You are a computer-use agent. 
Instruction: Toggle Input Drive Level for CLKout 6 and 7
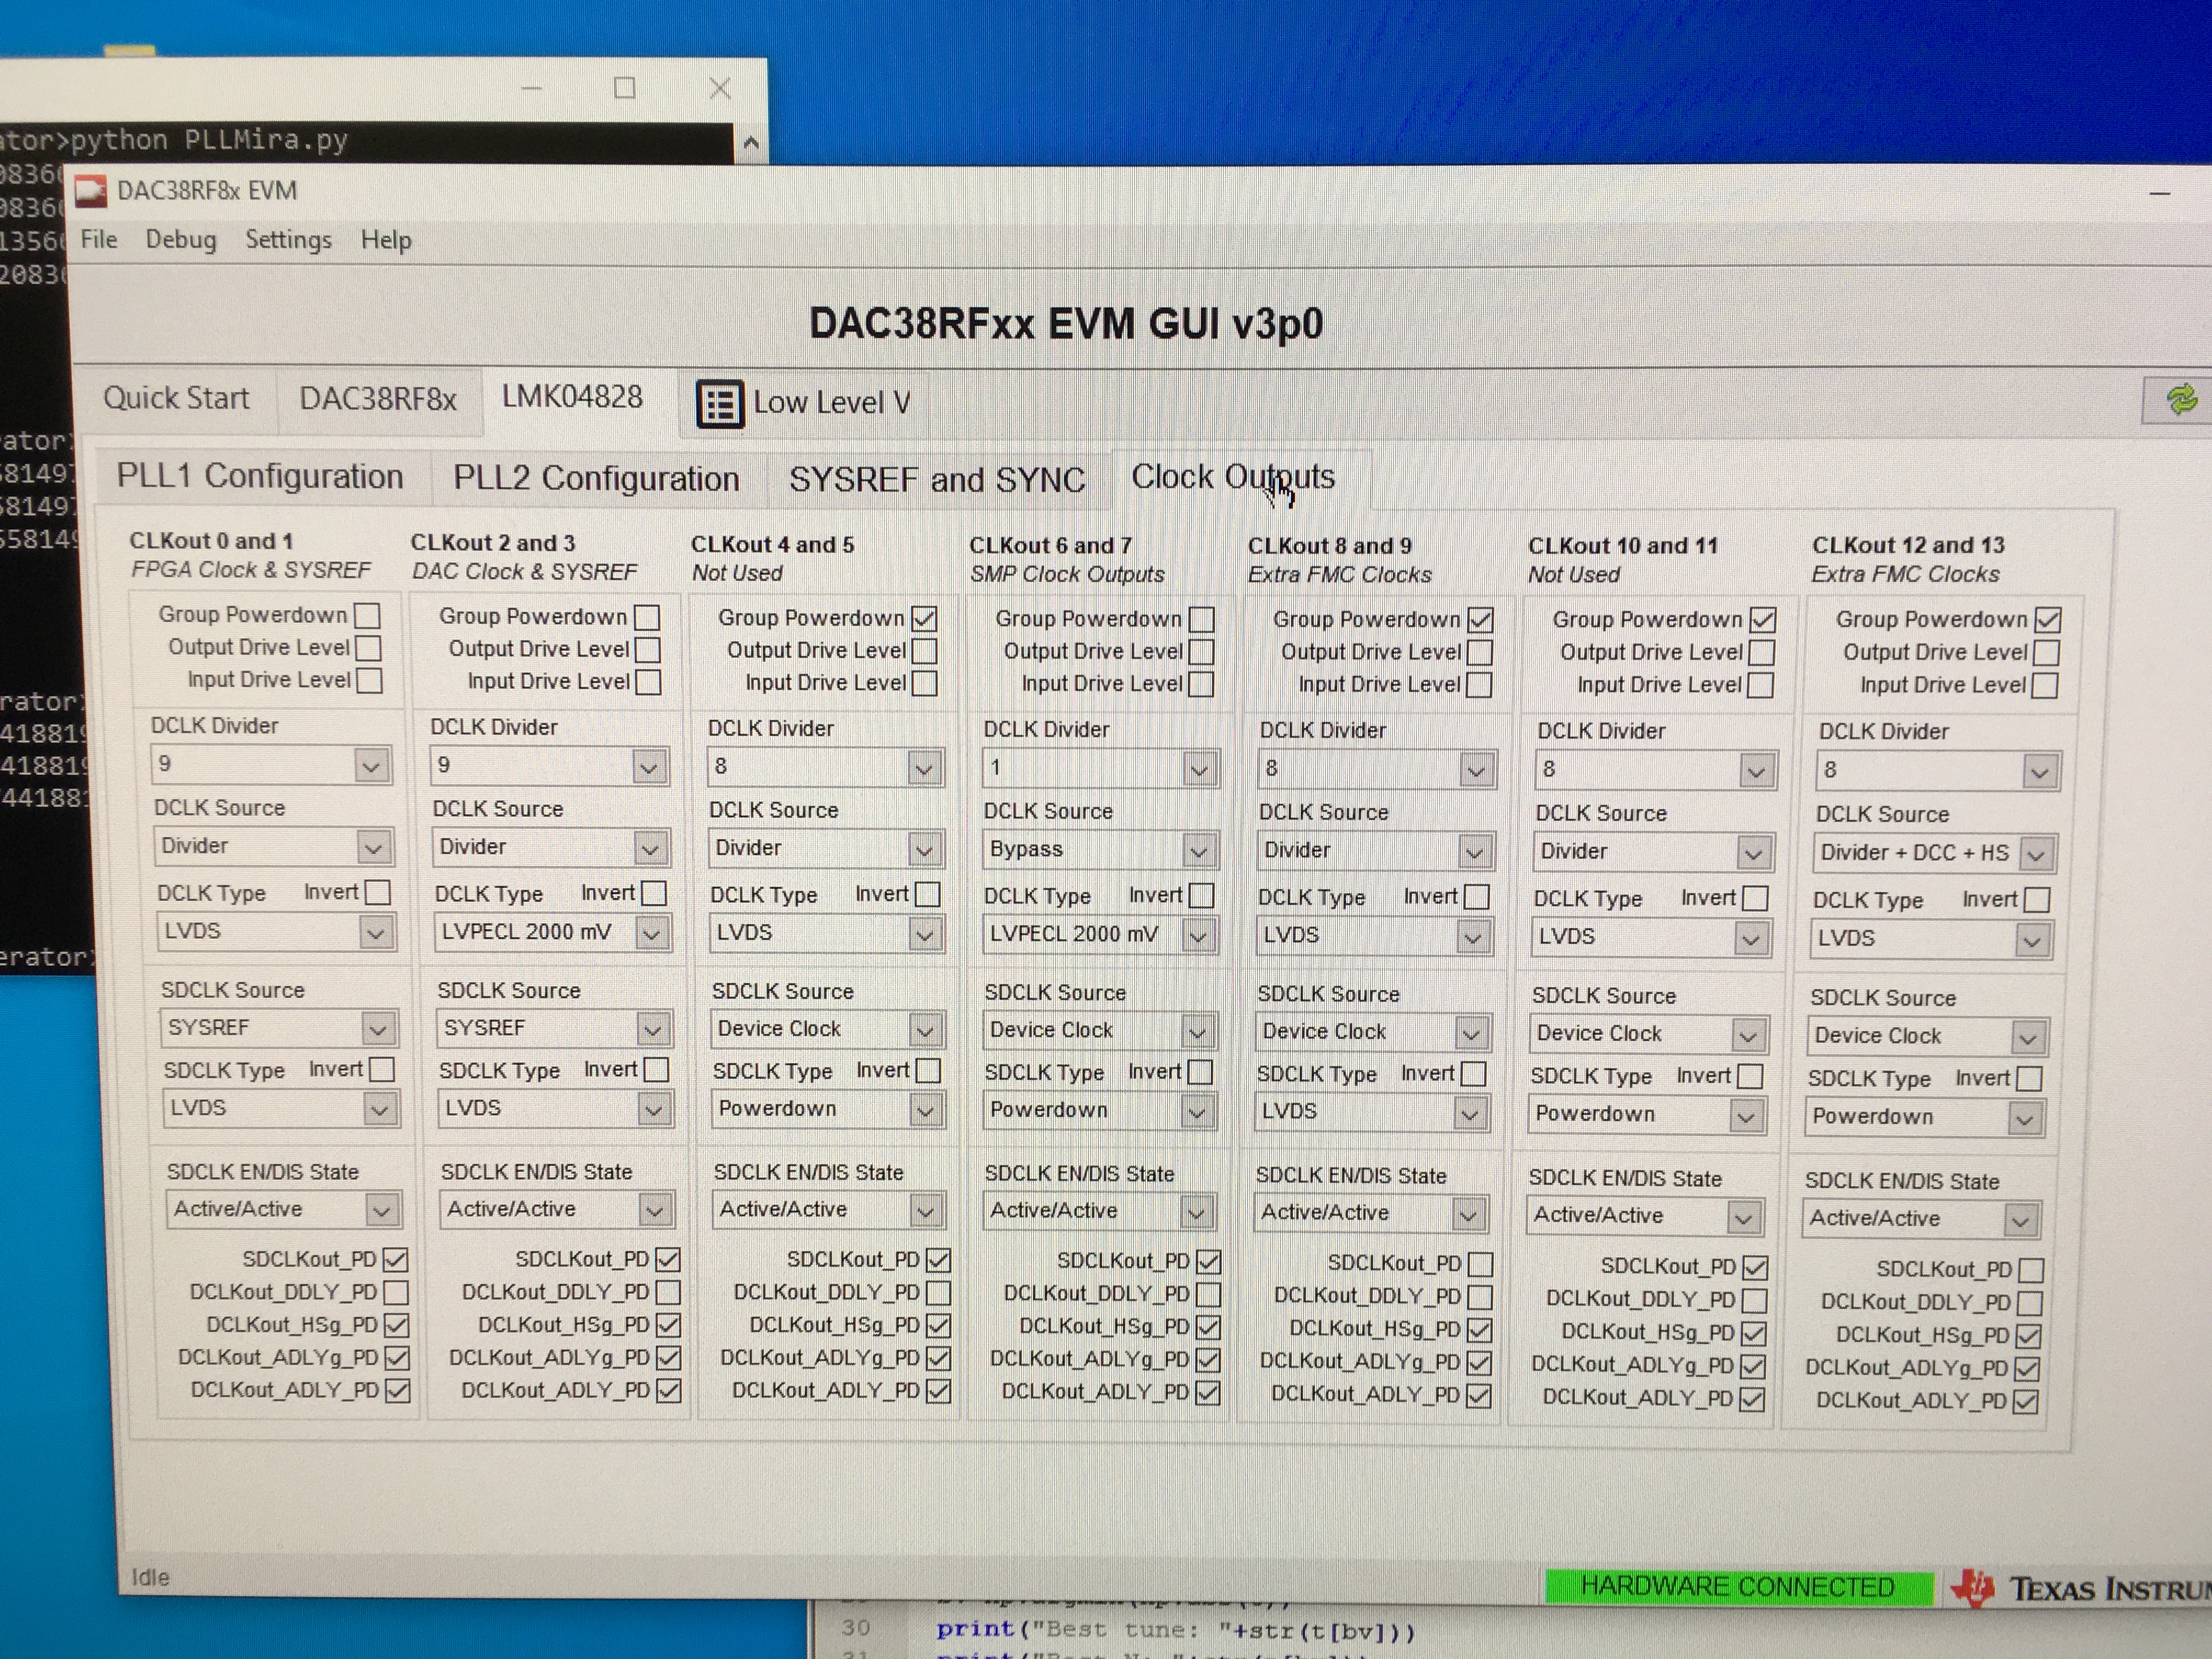(x=1202, y=684)
